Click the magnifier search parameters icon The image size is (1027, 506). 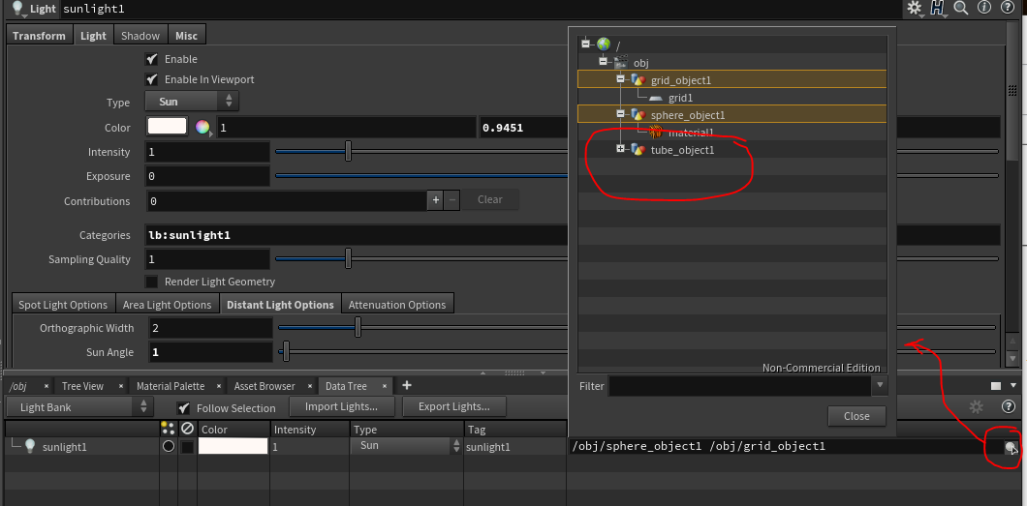(961, 8)
